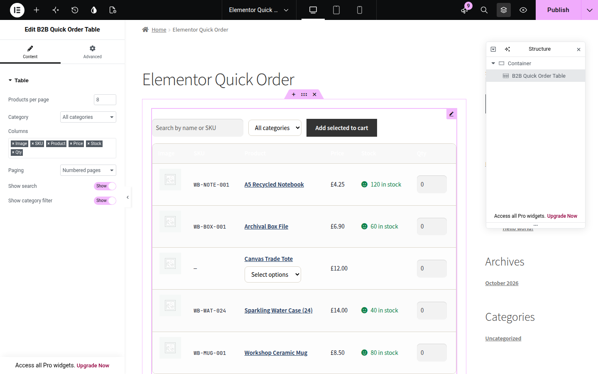Add container with the plus handle
The image size is (598, 374).
tap(294, 94)
